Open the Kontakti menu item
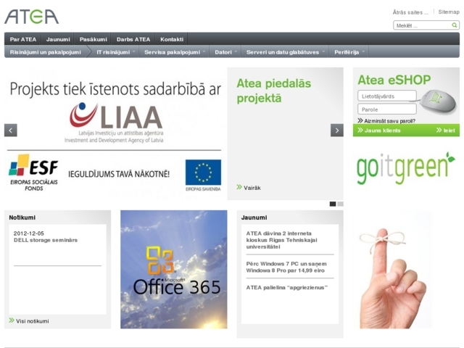464x348 pixels. click(x=172, y=39)
